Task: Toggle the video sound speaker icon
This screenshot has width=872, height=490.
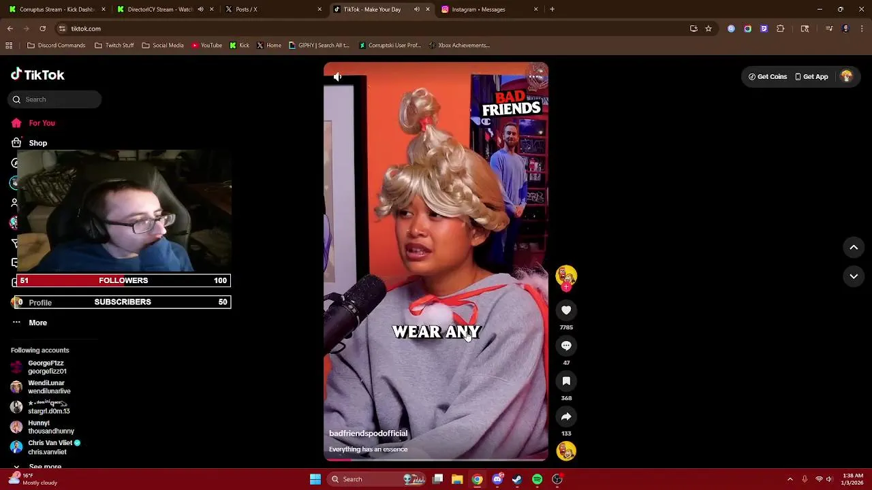Action: point(337,77)
